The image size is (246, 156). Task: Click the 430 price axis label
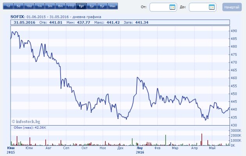point(234,125)
